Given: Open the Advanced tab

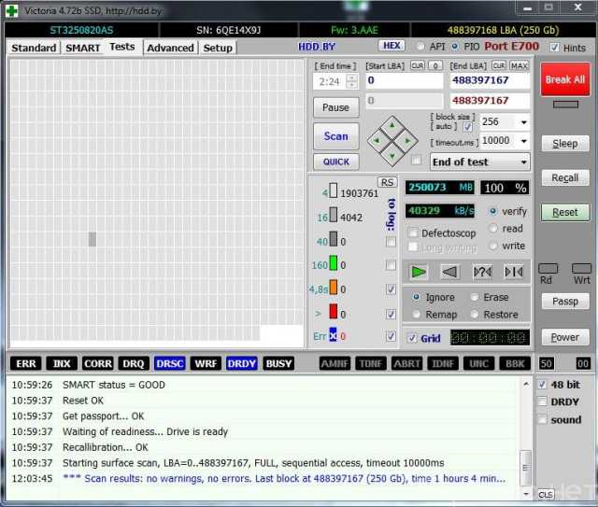Looking at the screenshot, I should (170, 48).
